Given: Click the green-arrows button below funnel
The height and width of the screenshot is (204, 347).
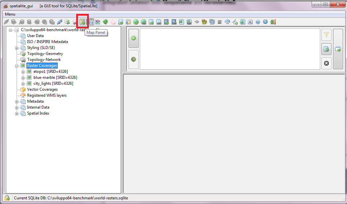Looking at the screenshot, I should coord(326,49).
